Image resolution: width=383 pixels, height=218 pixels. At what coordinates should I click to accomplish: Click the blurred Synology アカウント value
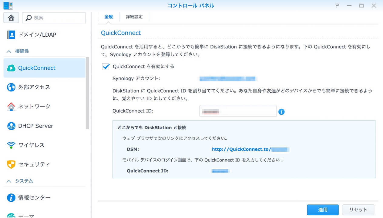click(x=228, y=79)
